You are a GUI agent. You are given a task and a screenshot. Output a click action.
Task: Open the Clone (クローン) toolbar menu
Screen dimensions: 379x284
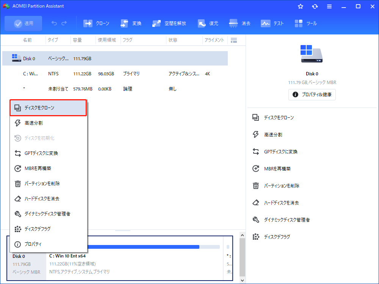(96, 23)
